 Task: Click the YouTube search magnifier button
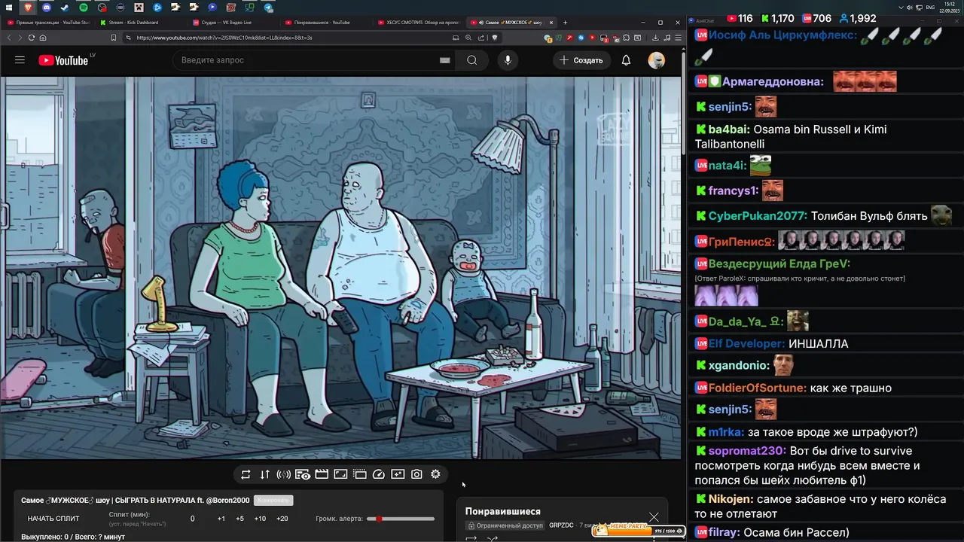click(x=472, y=60)
